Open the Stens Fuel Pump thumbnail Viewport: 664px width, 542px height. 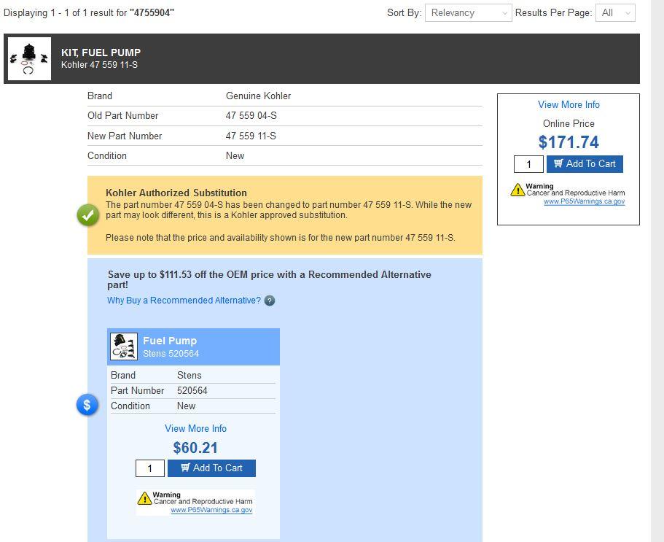coord(124,347)
